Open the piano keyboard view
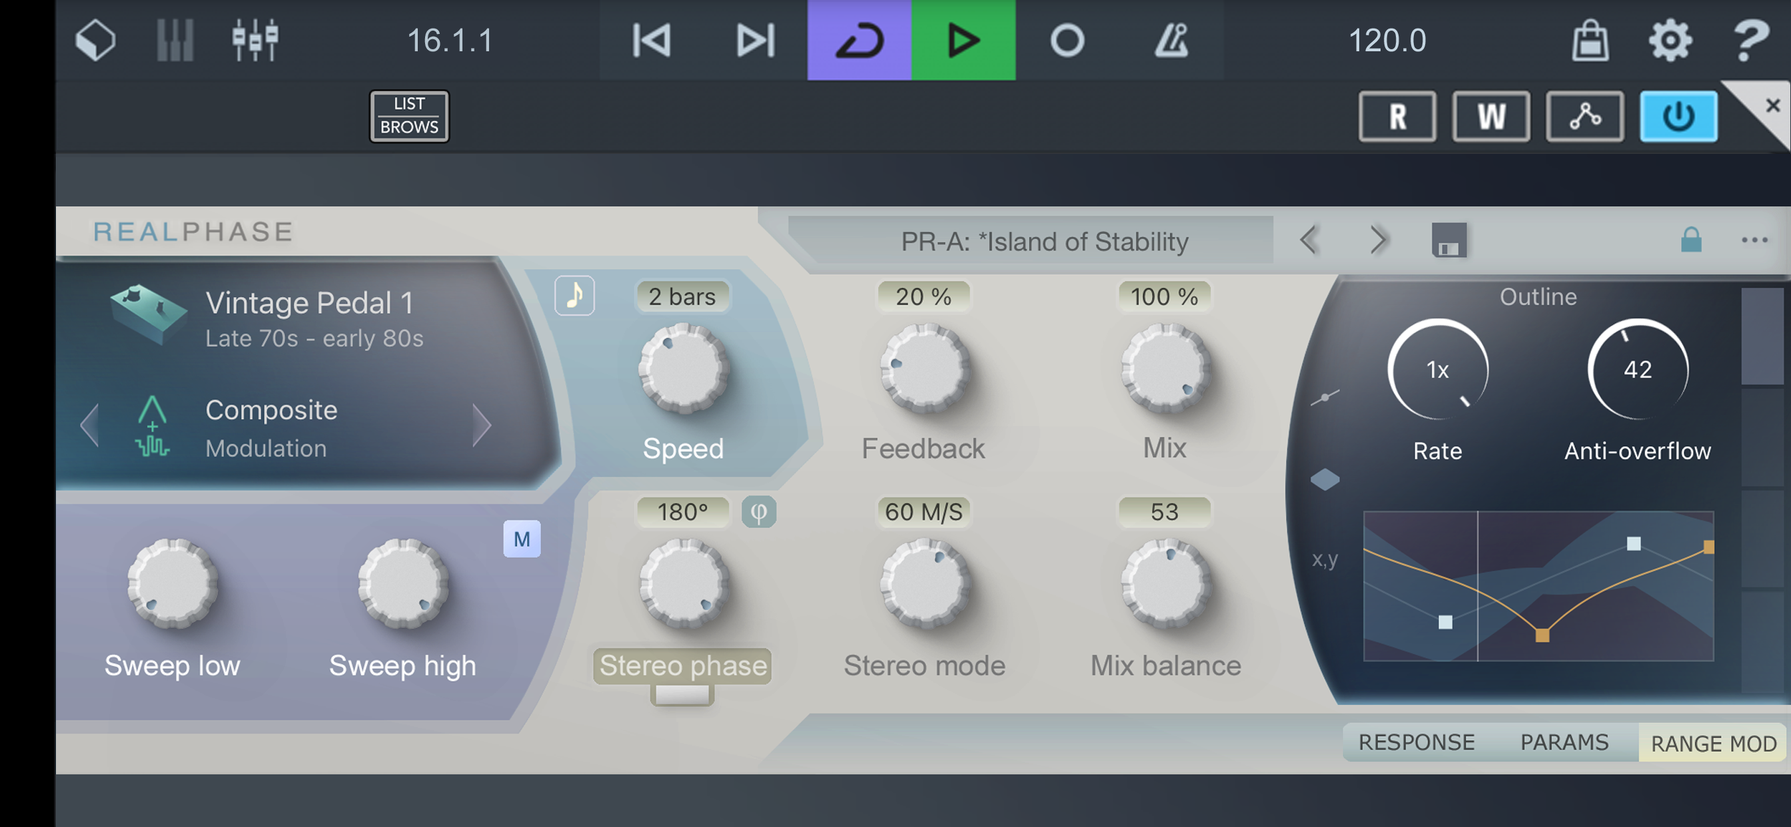The width and height of the screenshot is (1791, 827). click(175, 41)
